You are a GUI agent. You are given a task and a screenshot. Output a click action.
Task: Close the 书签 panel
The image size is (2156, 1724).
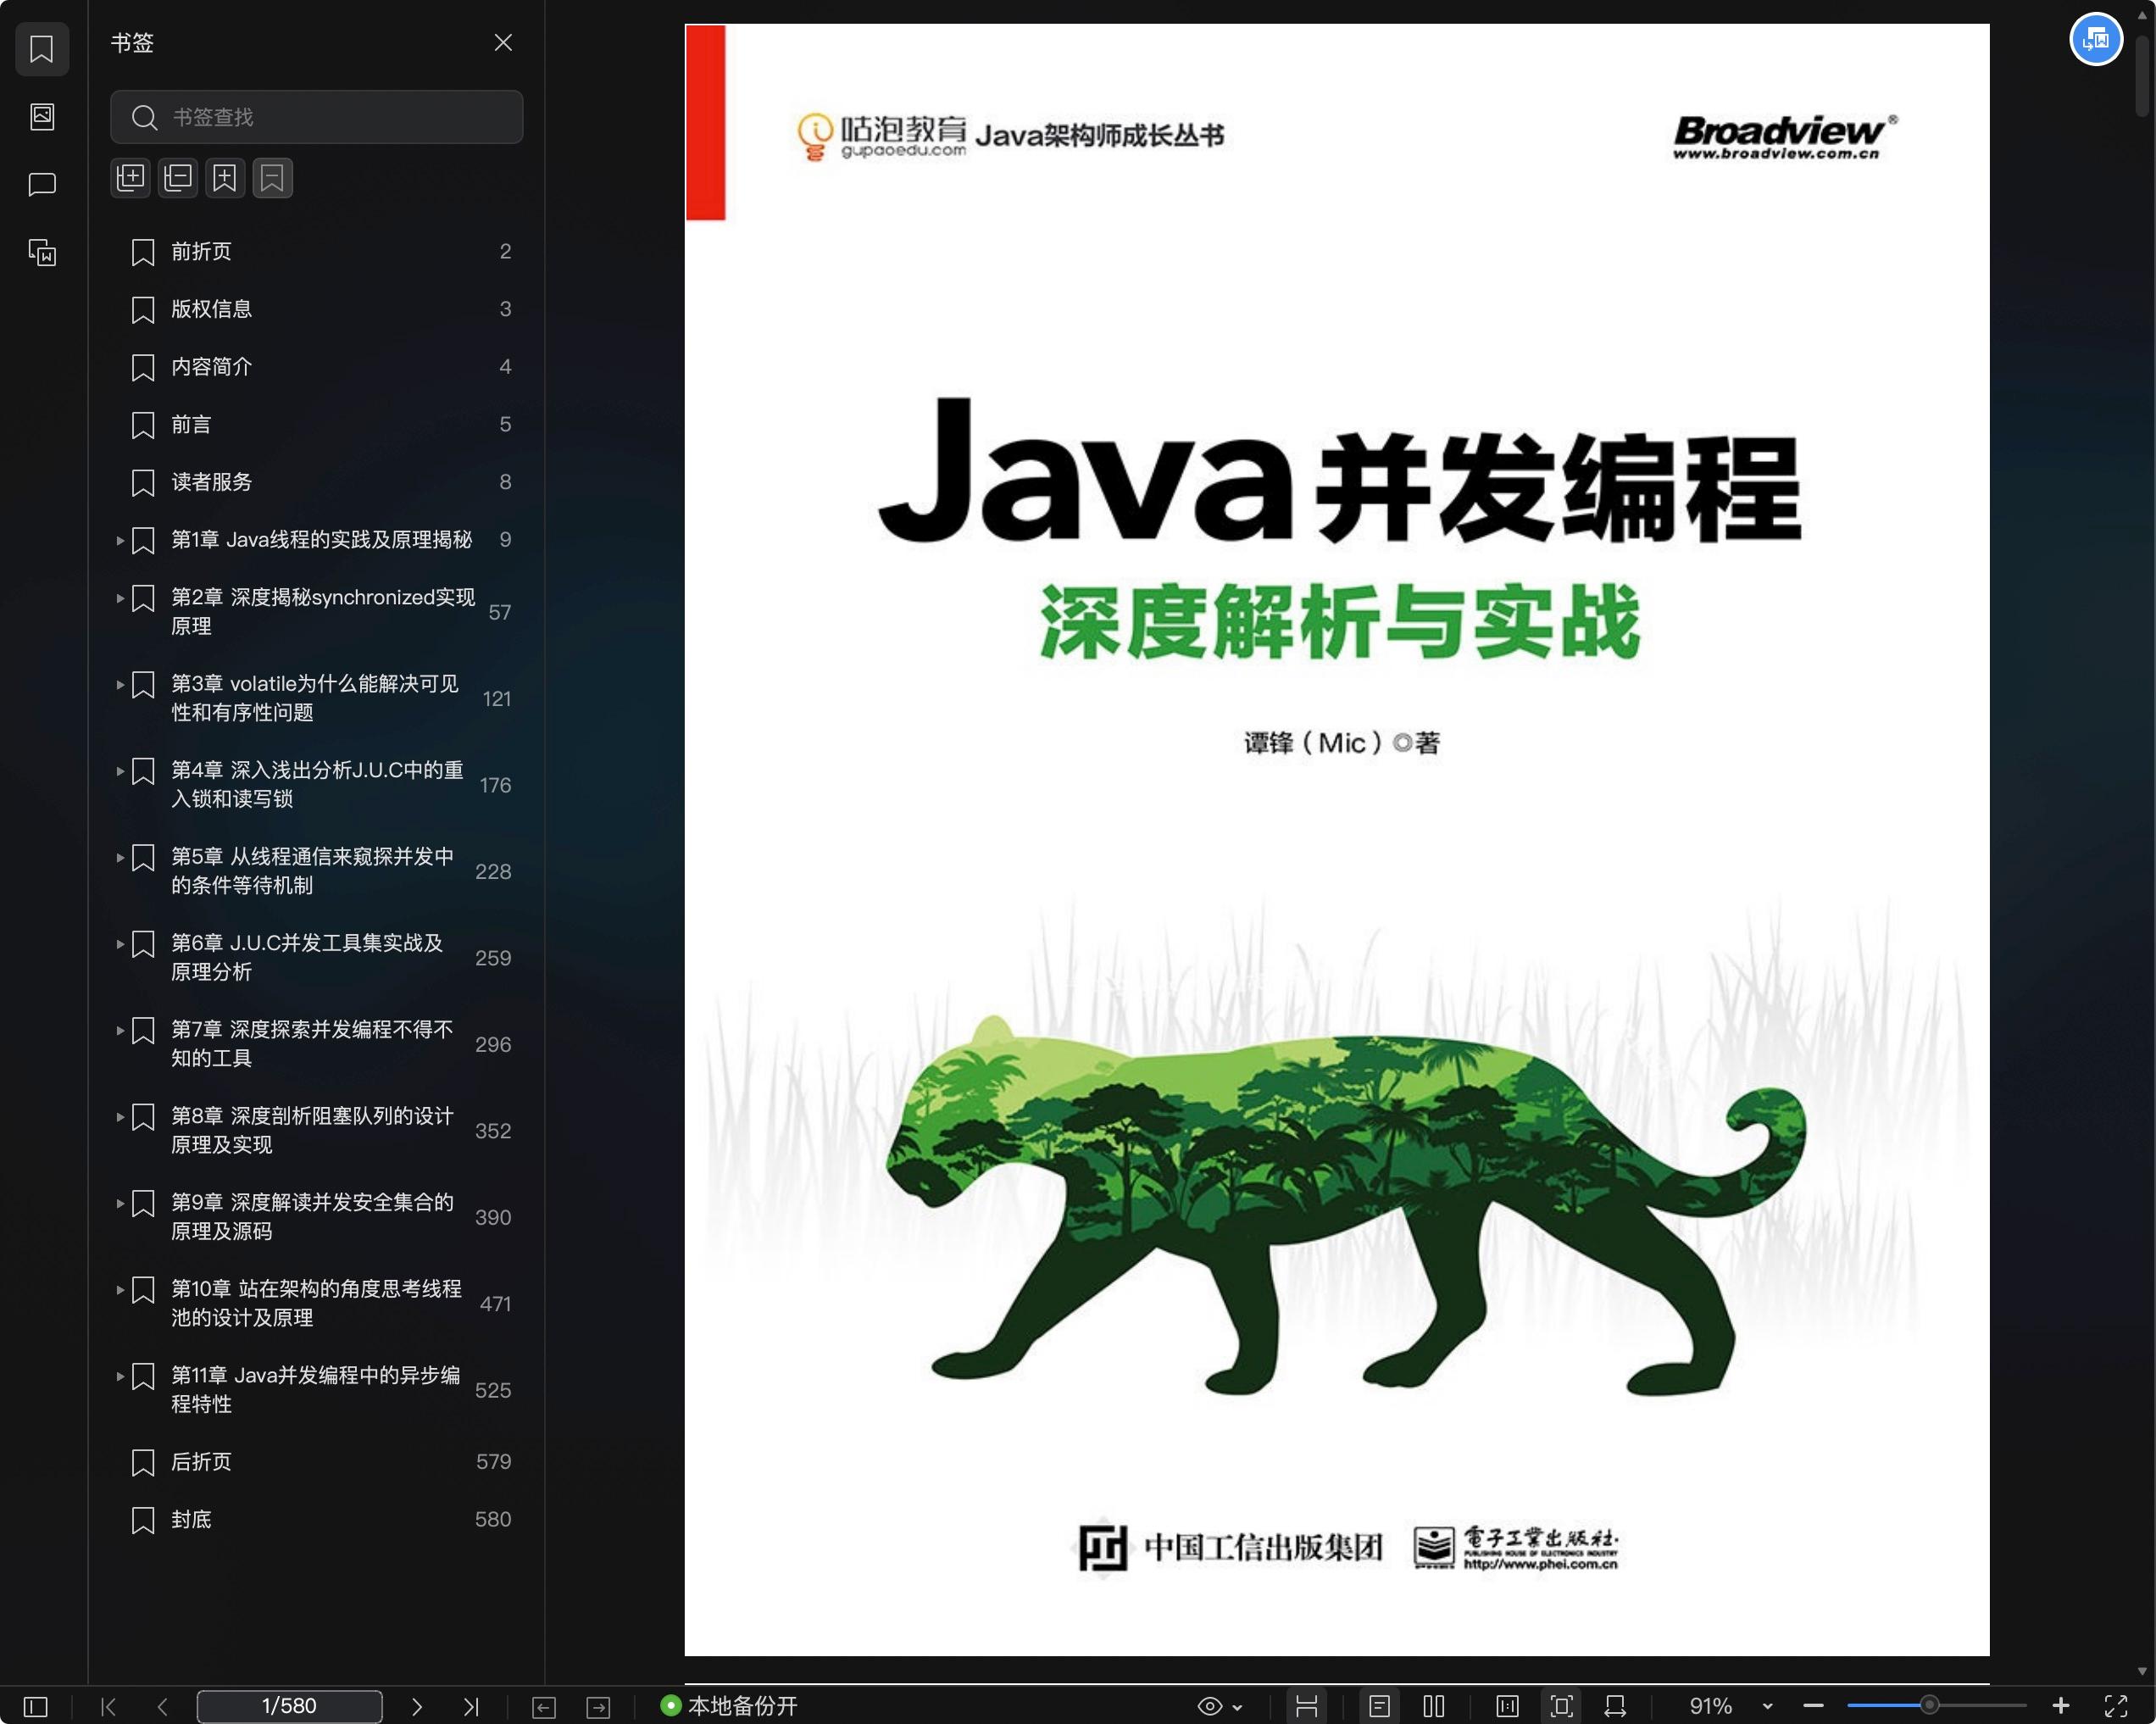coord(503,42)
